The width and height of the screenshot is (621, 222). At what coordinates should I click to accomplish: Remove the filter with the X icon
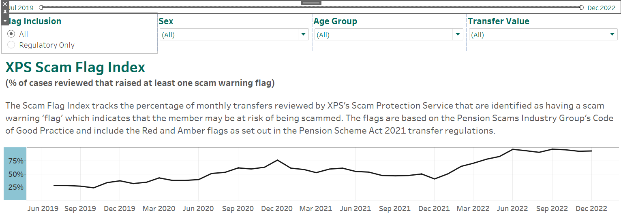click(5, 4)
